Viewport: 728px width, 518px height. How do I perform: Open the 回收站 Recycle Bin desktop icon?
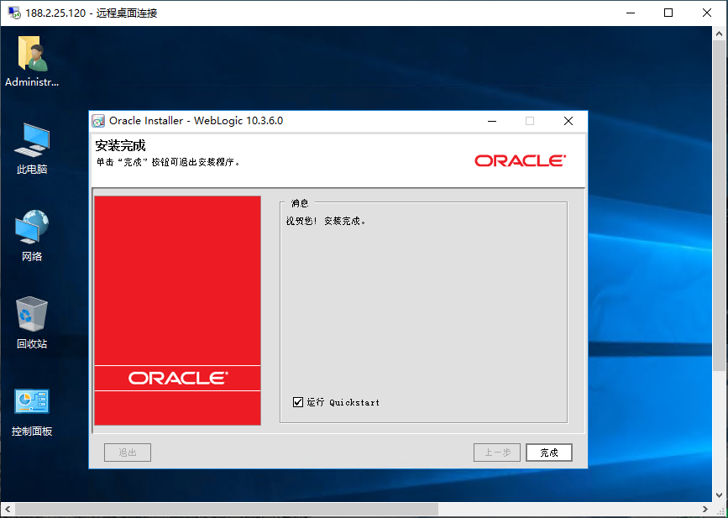pyautogui.click(x=32, y=323)
